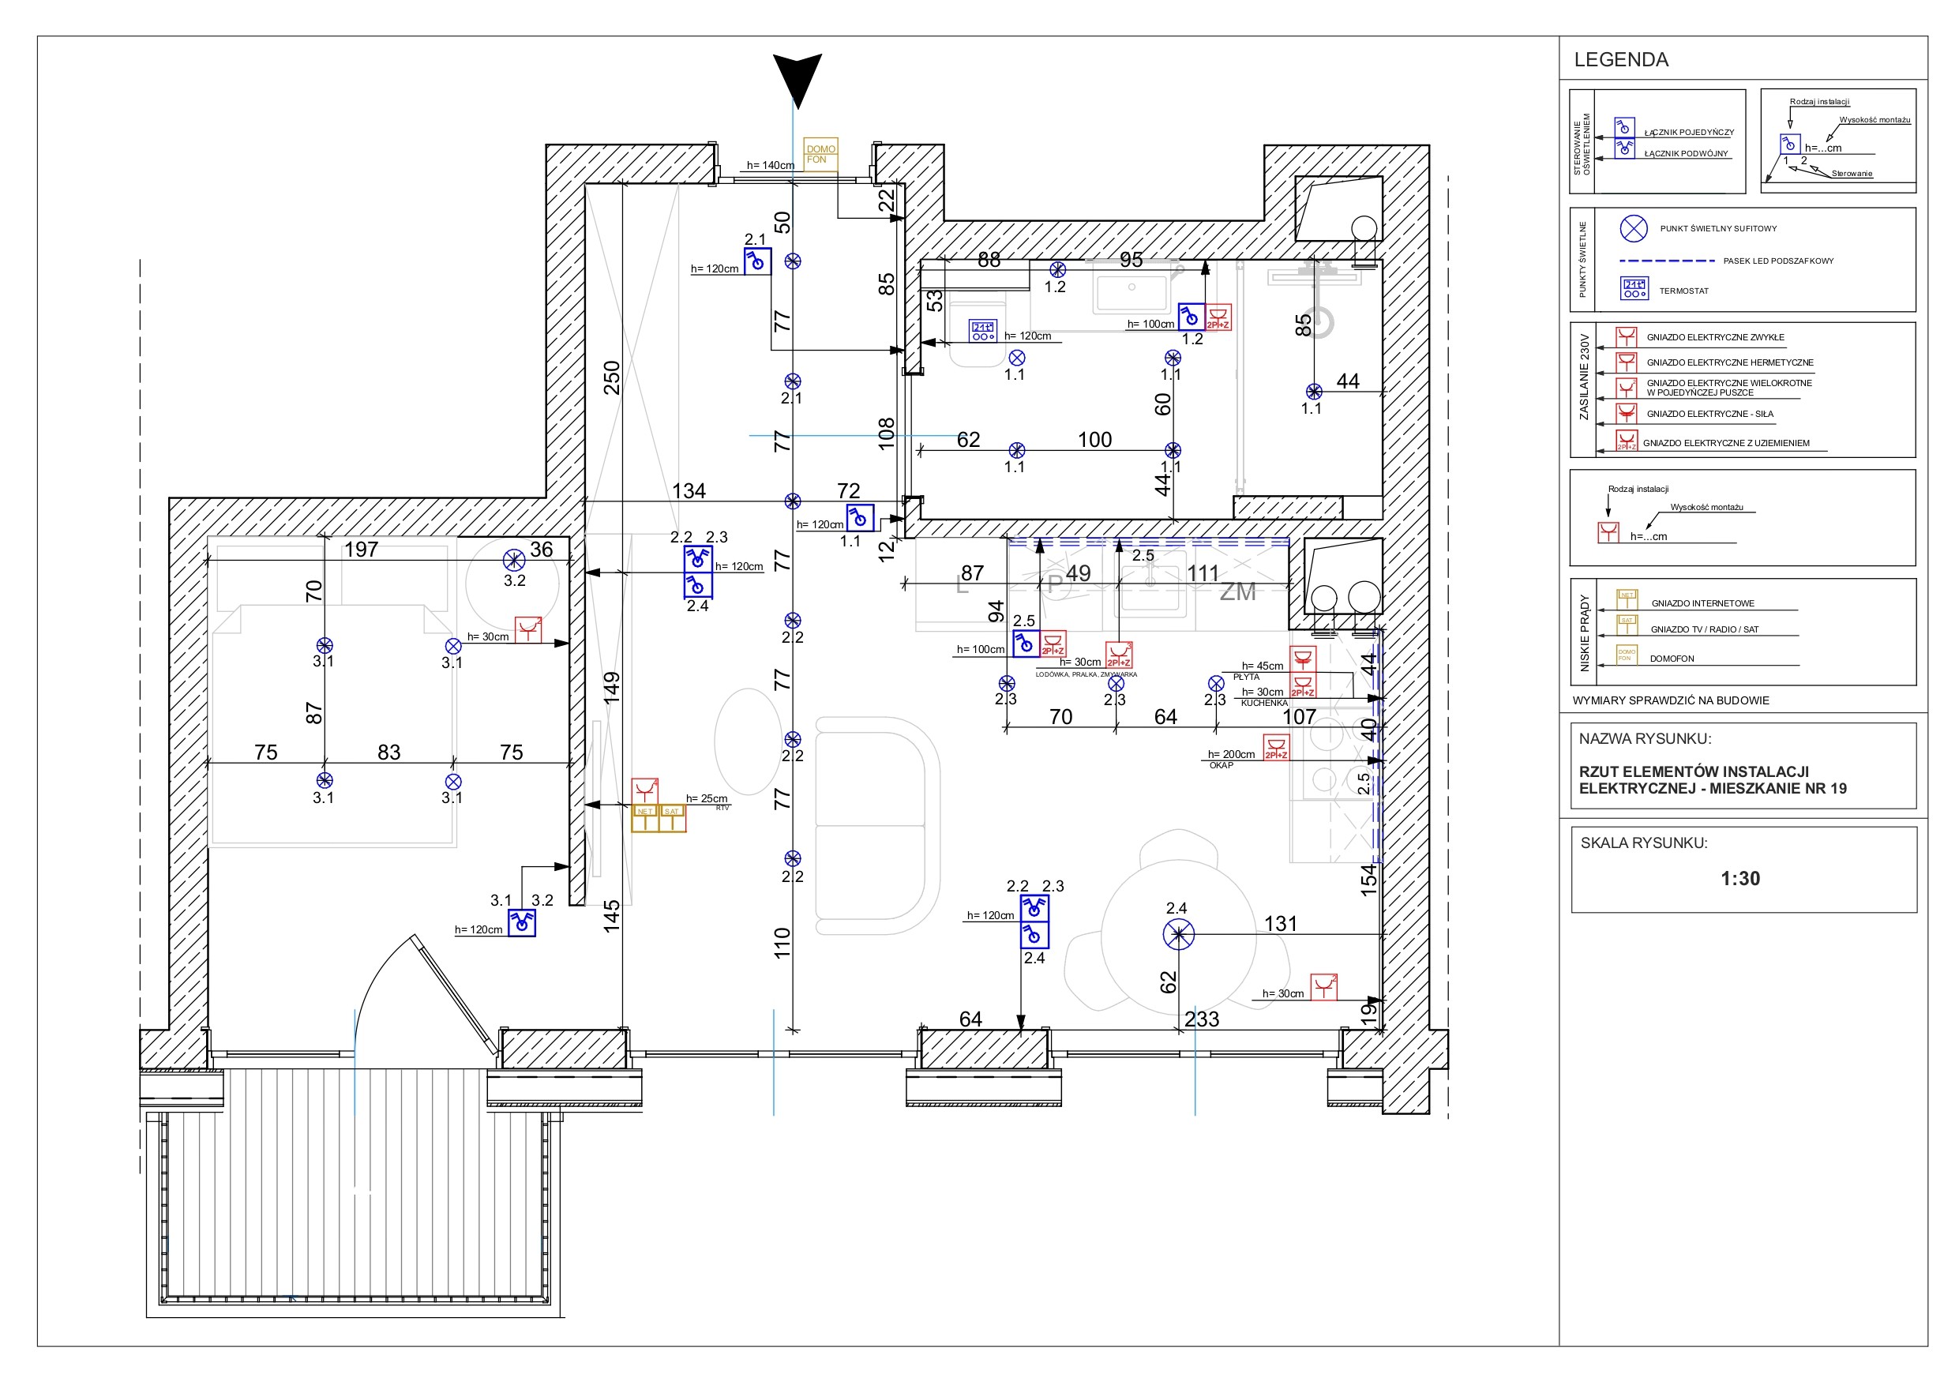This screenshot has height=1385, width=1959.
Task: Select the kitchen switch symbol below label 2.5
Action: tap(1026, 644)
